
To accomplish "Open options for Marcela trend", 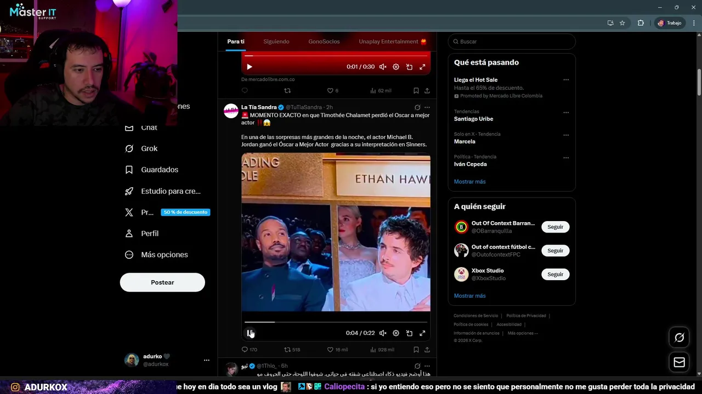I will 566,135.
